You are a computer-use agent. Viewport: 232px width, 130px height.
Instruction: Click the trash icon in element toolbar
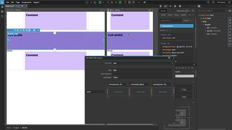34,30
